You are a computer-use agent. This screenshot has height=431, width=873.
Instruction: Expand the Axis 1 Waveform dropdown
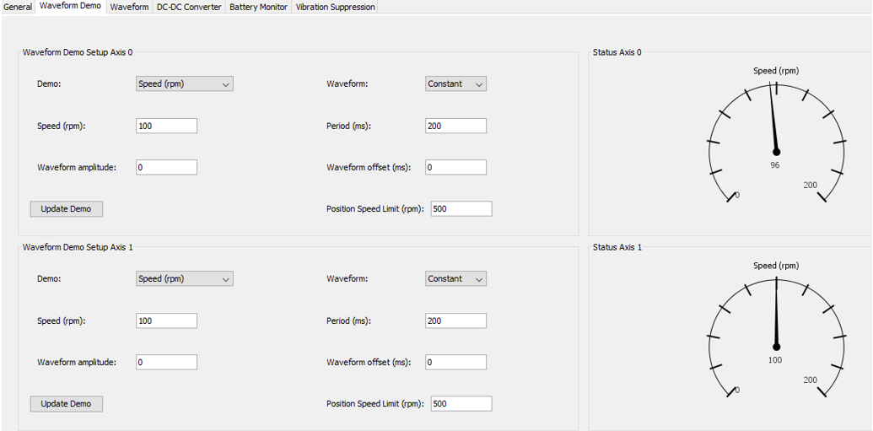[x=455, y=279]
